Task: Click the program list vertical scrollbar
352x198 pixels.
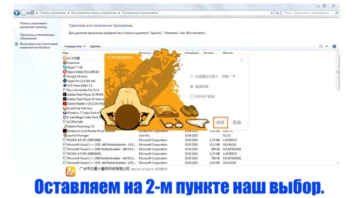Action: (338, 72)
